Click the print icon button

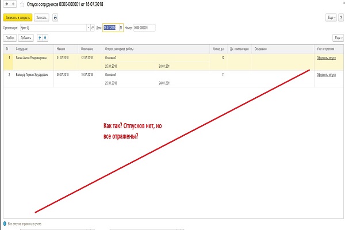[x=55, y=18]
